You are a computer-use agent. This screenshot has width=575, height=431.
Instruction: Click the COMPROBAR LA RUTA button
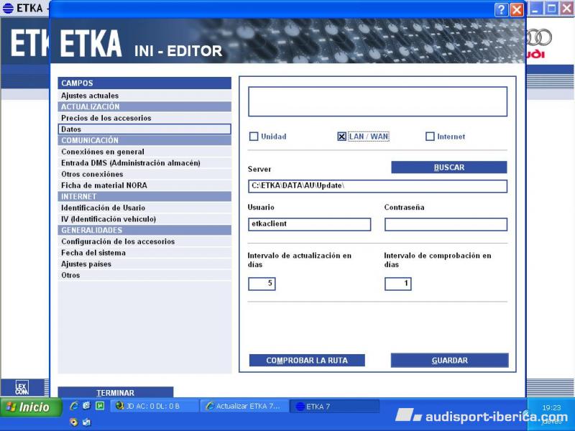coord(307,361)
